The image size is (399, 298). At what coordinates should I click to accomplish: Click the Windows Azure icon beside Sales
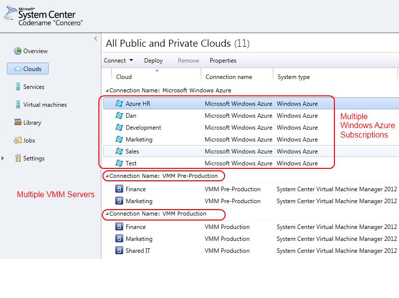[119, 151]
